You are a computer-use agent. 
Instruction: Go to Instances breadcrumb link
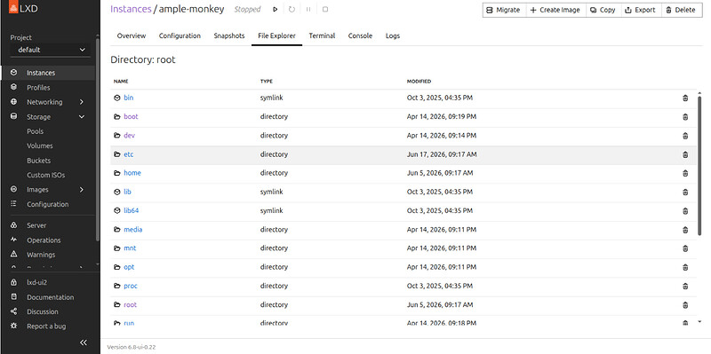point(131,9)
